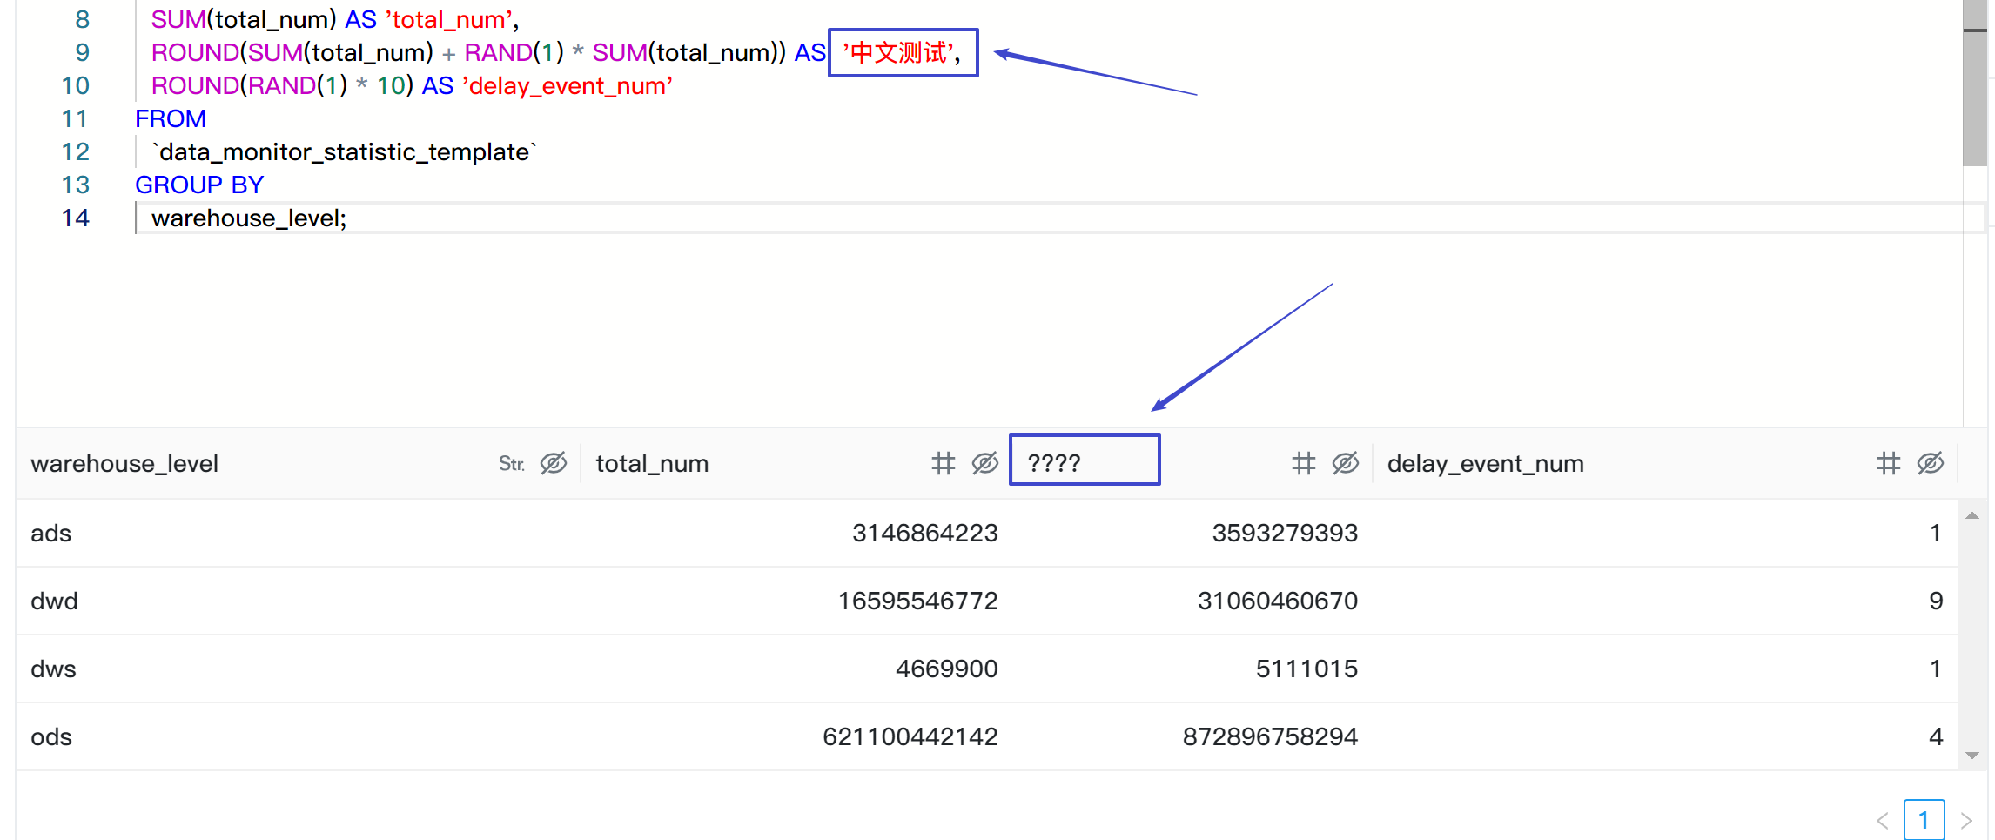The width and height of the screenshot is (1995, 840).
Task: Click the next page chevron arrow
Action: click(x=1965, y=819)
